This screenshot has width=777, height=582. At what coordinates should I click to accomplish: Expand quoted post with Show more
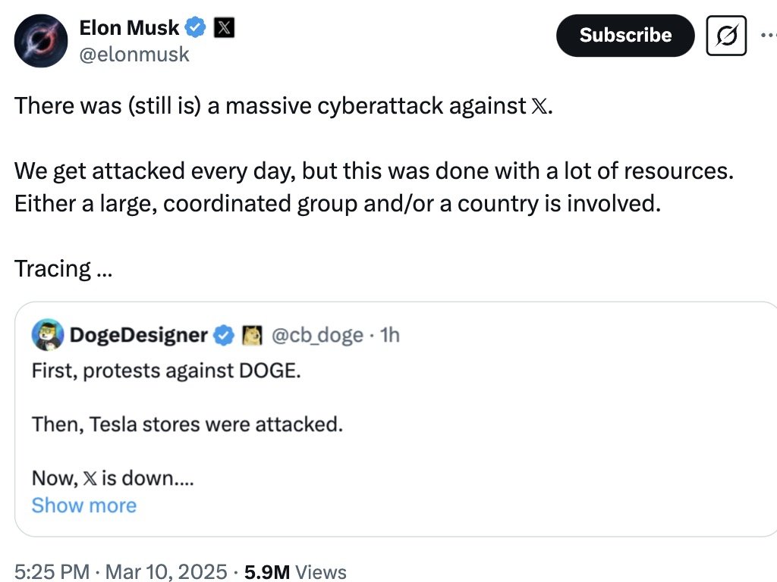point(84,505)
